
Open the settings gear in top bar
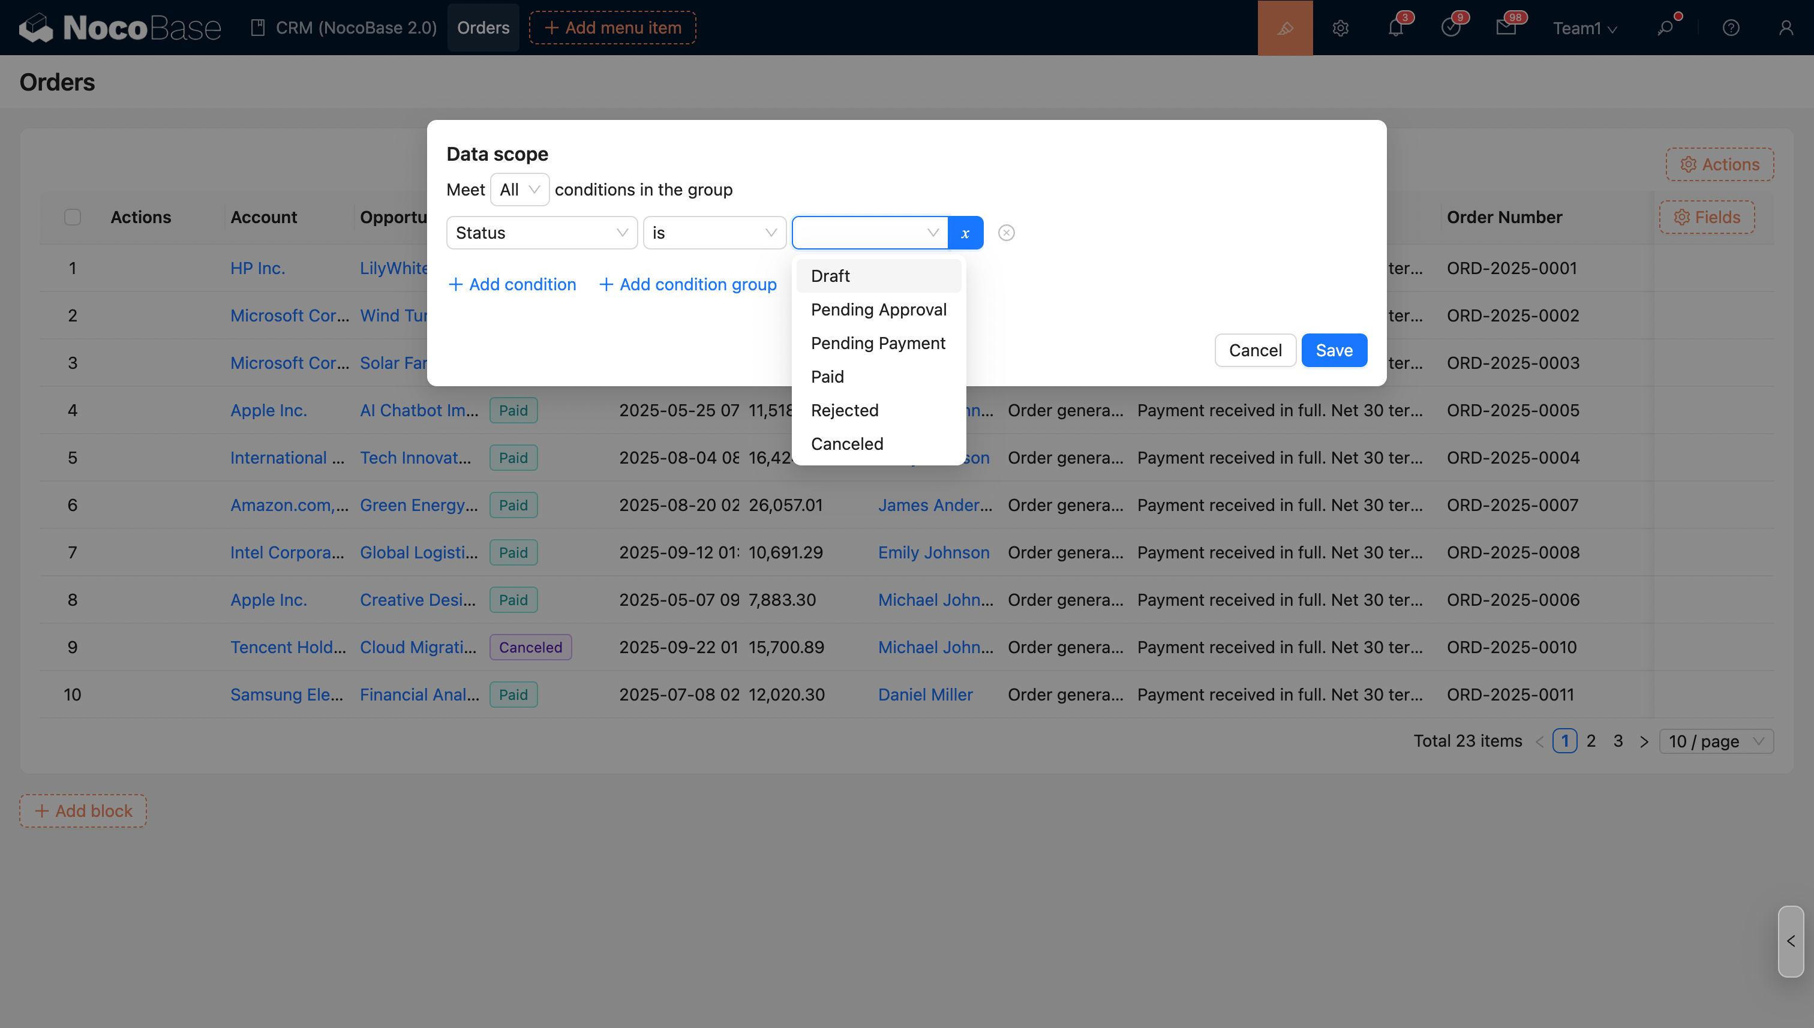point(1340,28)
